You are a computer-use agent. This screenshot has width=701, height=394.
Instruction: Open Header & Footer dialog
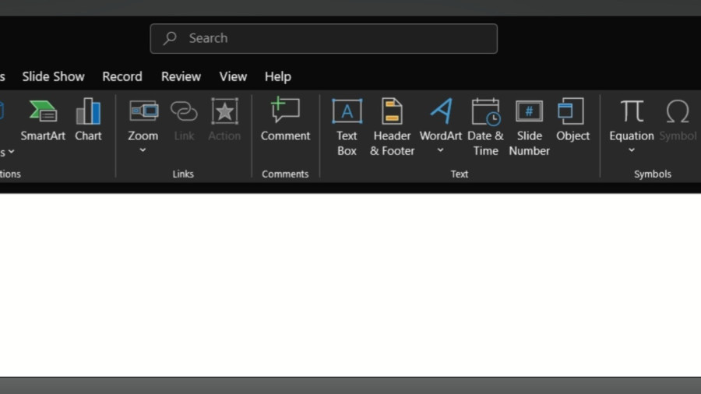(x=392, y=128)
